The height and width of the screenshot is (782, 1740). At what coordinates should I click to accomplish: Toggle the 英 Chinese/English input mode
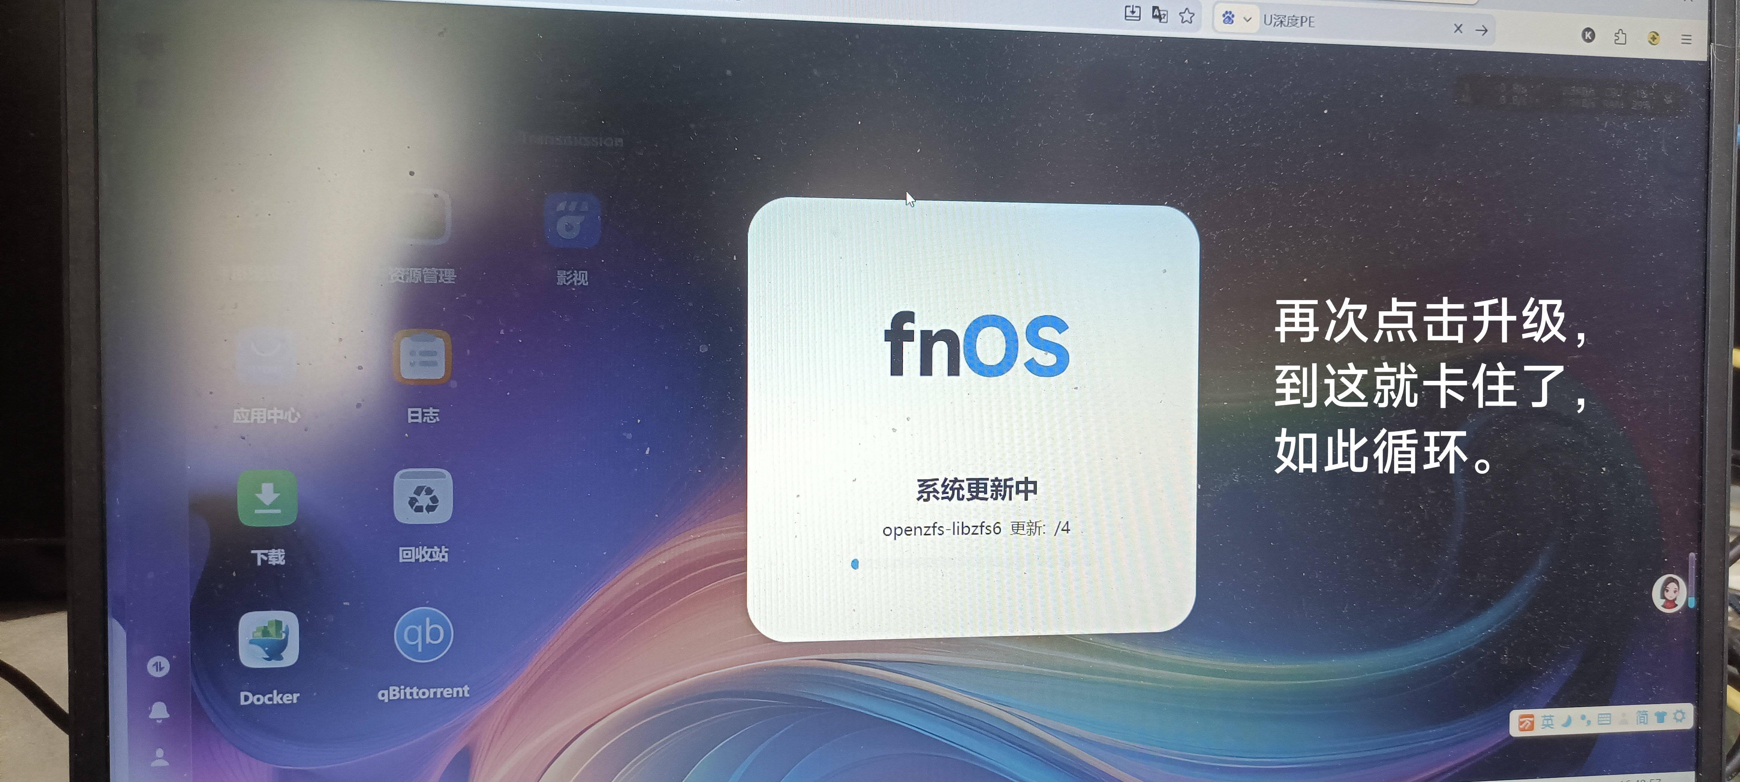[1547, 722]
